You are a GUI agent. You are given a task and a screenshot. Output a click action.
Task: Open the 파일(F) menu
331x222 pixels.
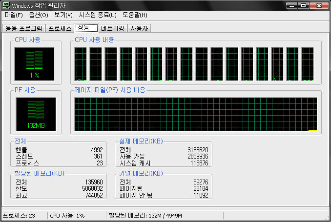click(x=14, y=15)
